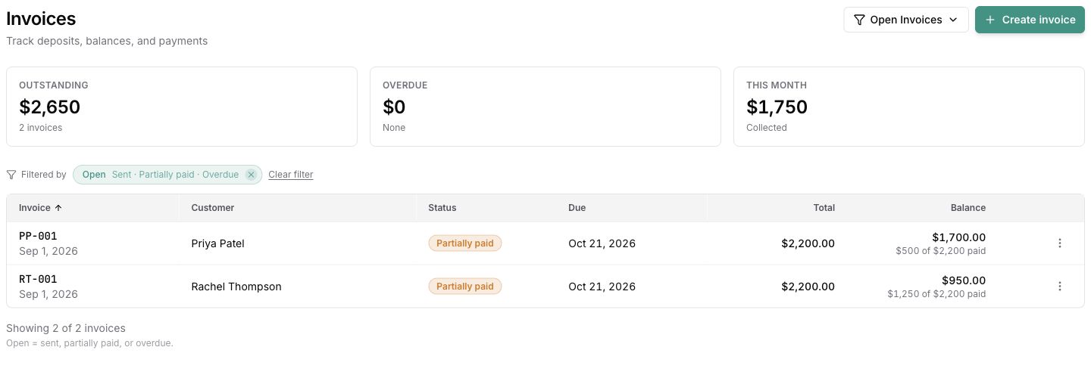The width and height of the screenshot is (1091, 375).
Task: Click the sort arrow beside the Invoice column
Action: pos(59,208)
